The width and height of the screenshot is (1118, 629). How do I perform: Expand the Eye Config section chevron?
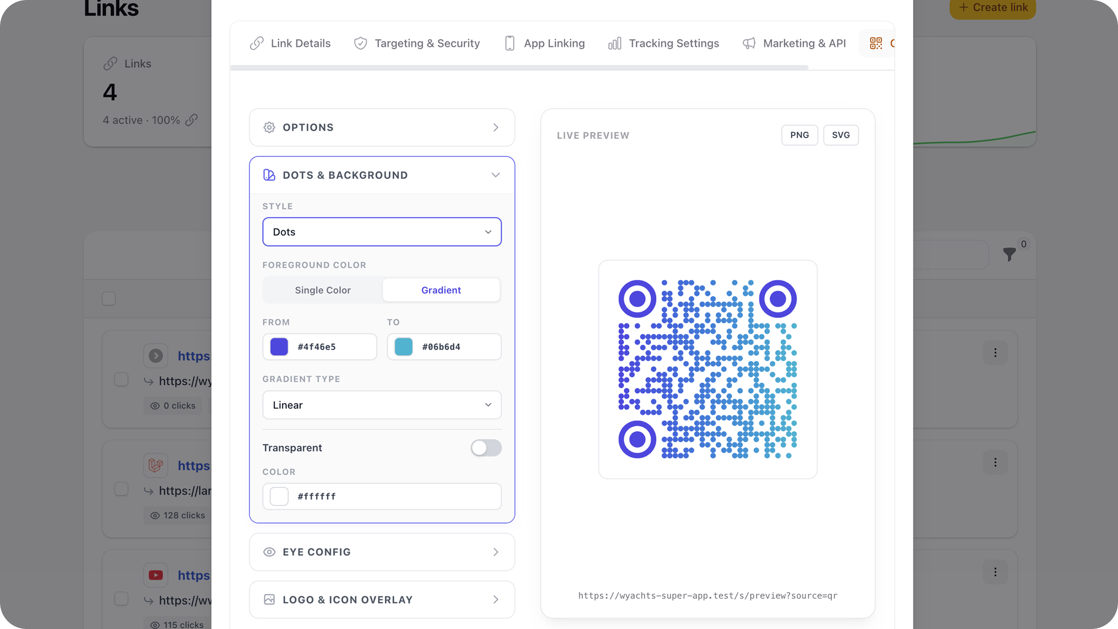(496, 552)
